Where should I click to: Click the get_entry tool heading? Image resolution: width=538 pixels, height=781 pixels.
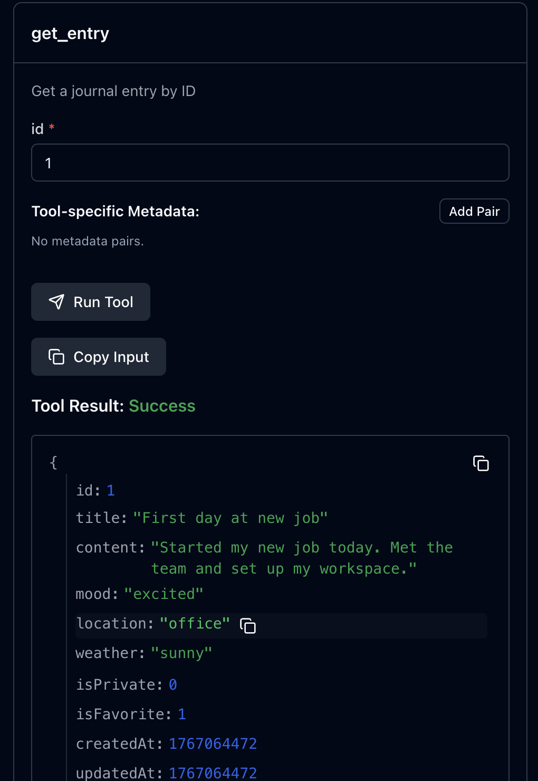70,34
